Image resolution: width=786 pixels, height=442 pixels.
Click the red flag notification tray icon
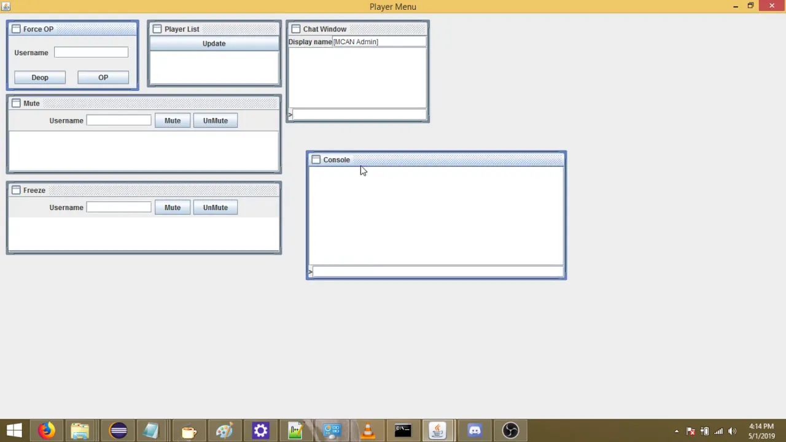pos(691,431)
